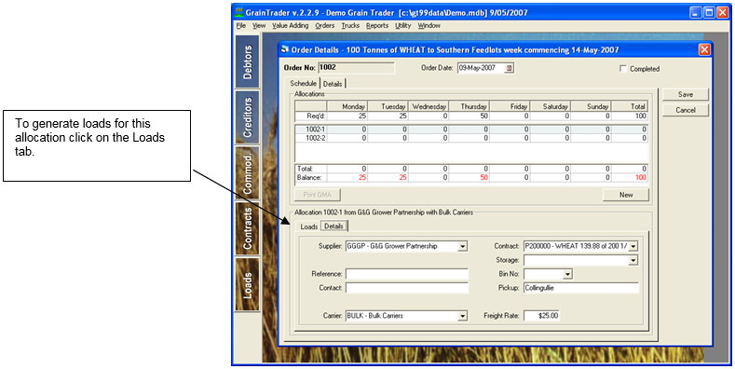
Task: Click the Wednesday column header
Action: tap(429, 107)
